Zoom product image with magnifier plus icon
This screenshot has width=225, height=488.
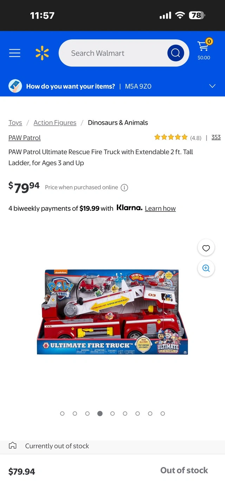[x=206, y=268]
